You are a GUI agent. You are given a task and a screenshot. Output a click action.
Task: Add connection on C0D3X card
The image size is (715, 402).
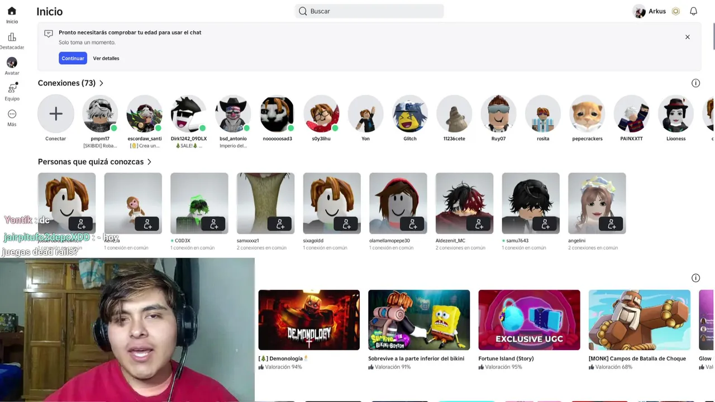214,224
